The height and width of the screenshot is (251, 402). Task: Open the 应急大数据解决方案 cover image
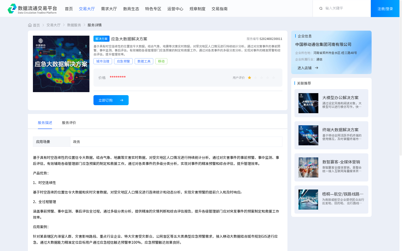pyautogui.click(x=61, y=64)
